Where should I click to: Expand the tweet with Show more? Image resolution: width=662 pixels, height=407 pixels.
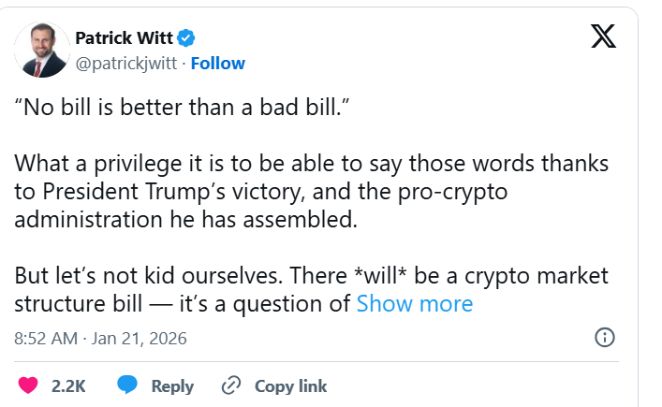tap(415, 304)
